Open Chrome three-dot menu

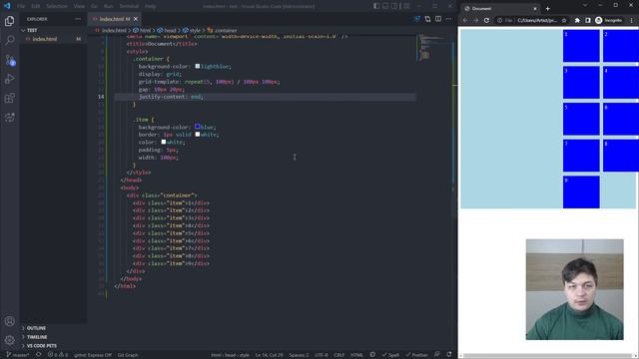(x=632, y=20)
